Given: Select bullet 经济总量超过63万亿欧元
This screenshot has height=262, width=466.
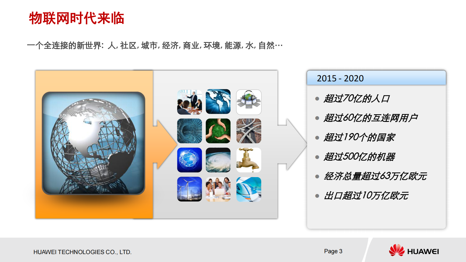Looking at the screenshot, I should pos(375,176).
